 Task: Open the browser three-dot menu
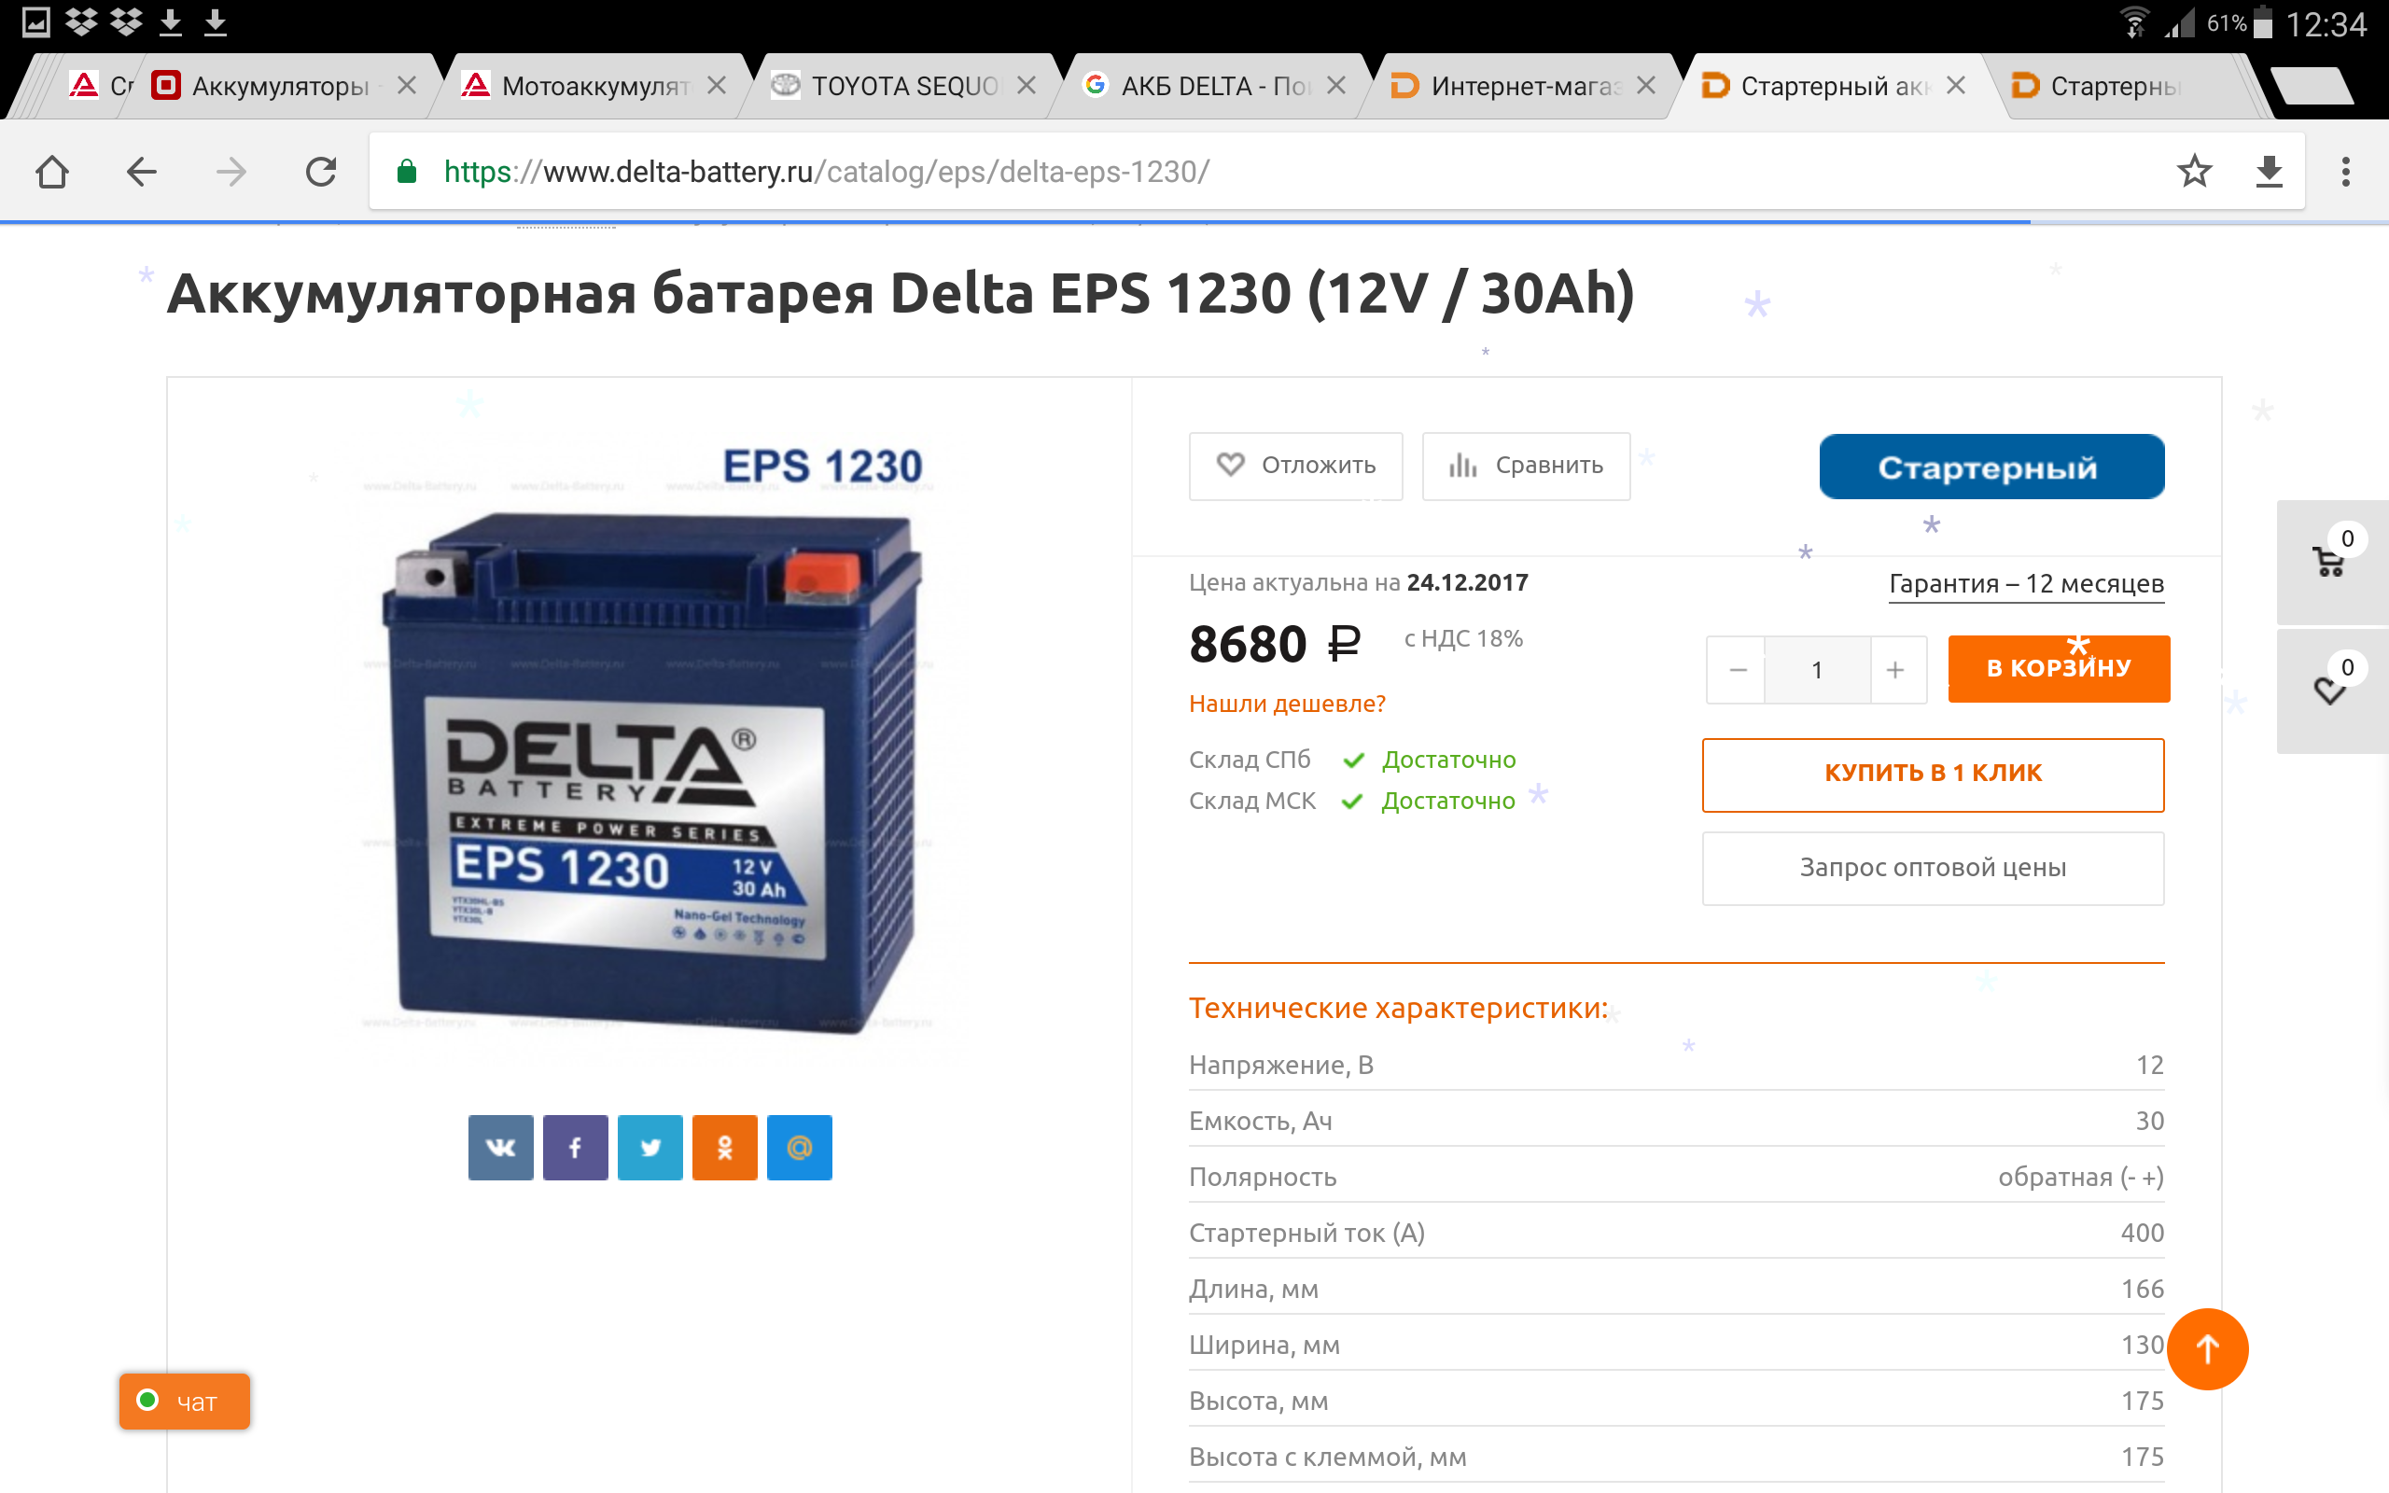(2345, 172)
